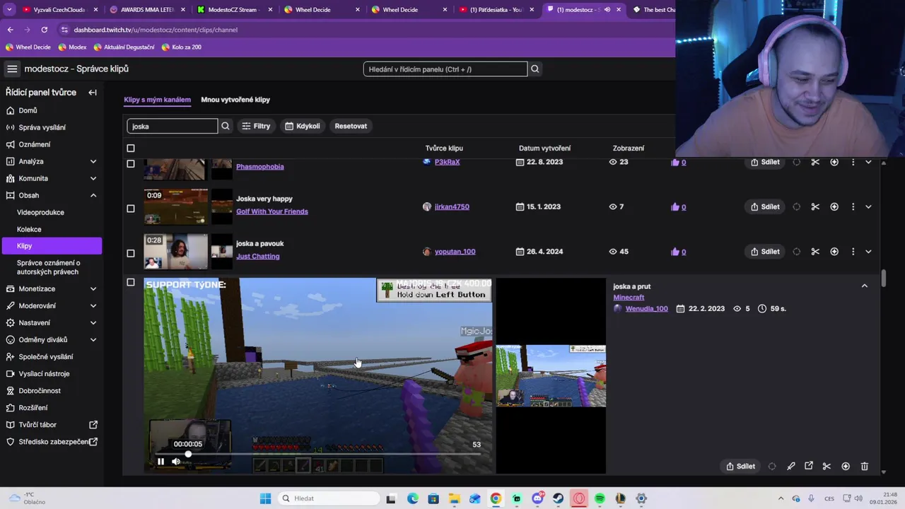Tick the checkbox for joska a pavouk
905x509 pixels.
coord(130,253)
